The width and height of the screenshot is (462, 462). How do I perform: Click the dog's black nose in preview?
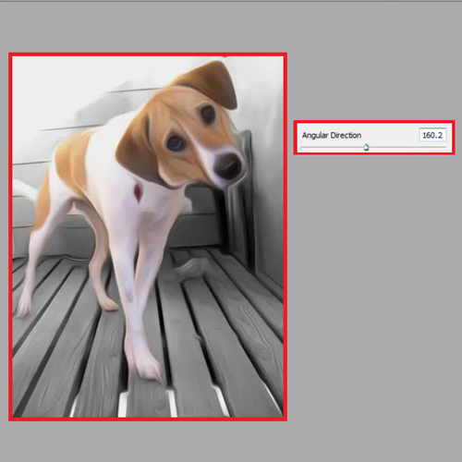[x=228, y=166]
